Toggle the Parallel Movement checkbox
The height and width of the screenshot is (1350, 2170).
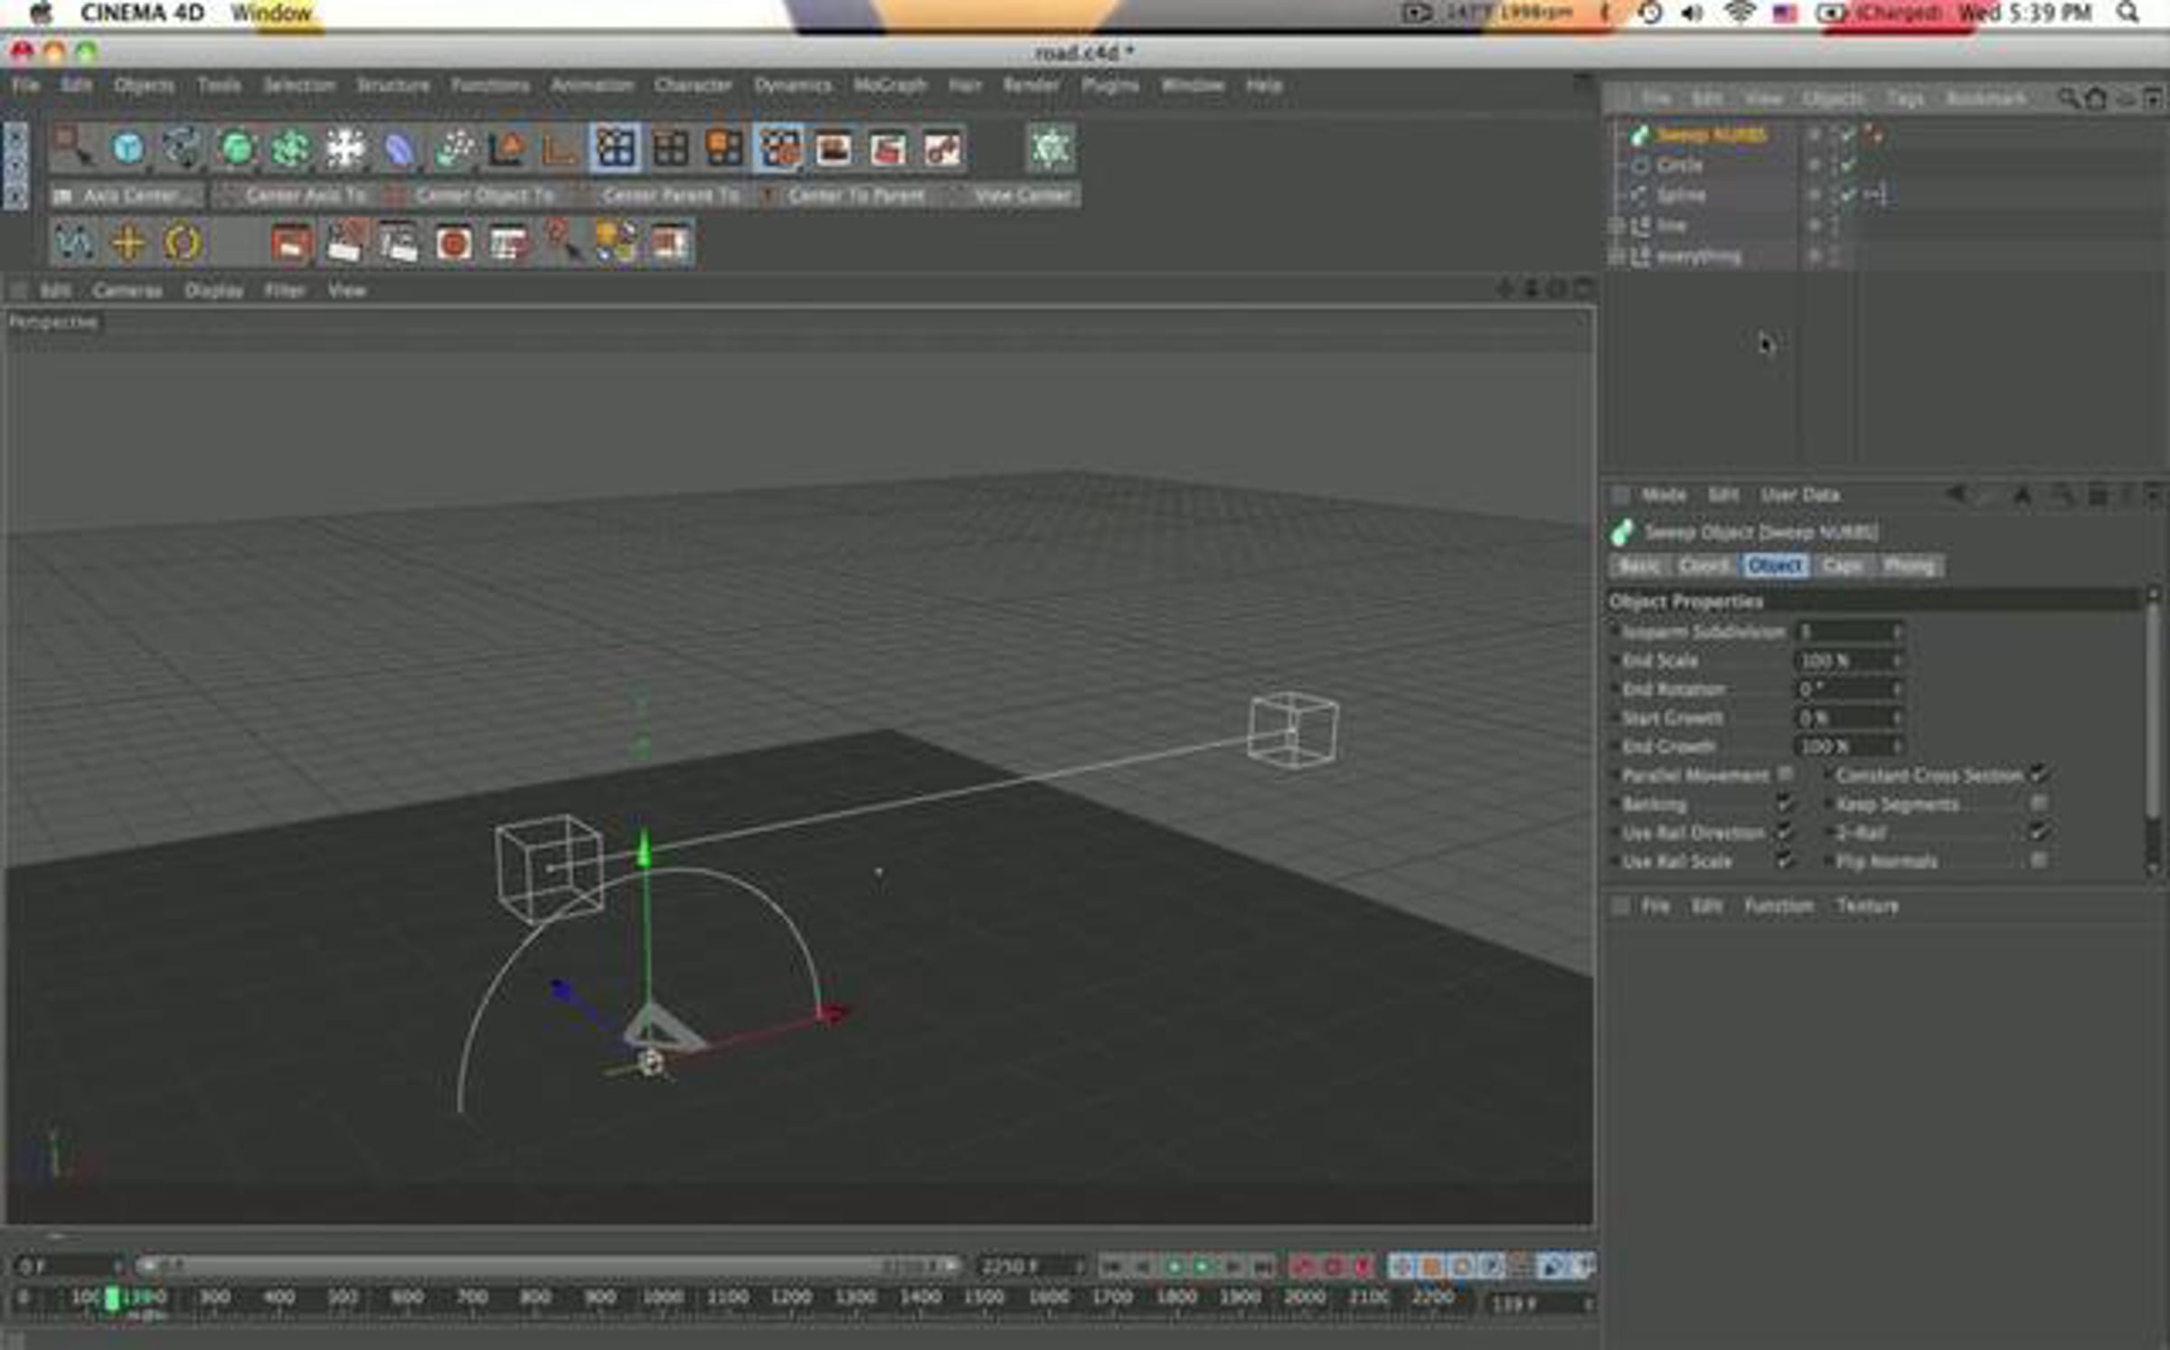(x=1786, y=774)
